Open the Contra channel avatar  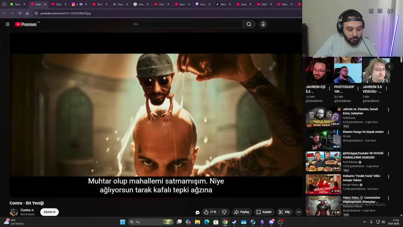click(x=14, y=212)
